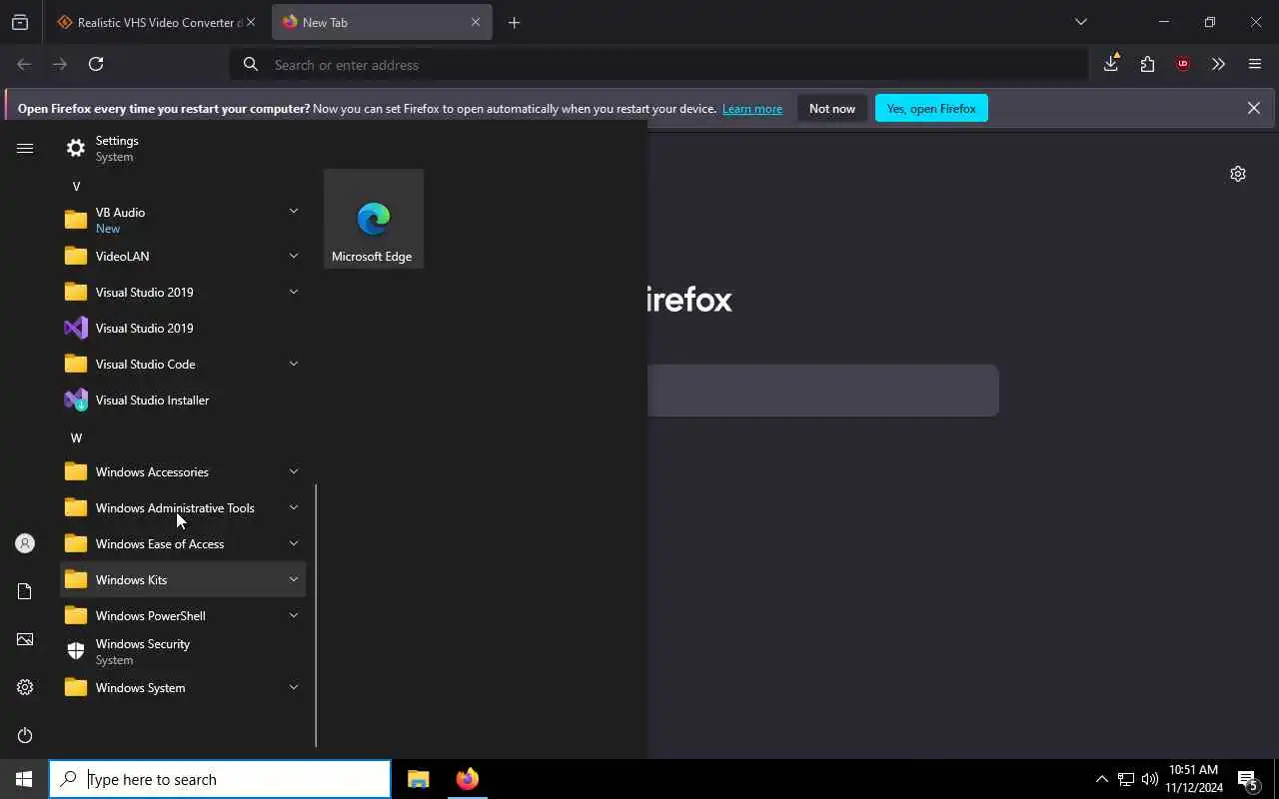Image resolution: width=1279 pixels, height=799 pixels.
Task: Click the Windows Start button
Action: tap(24, 779)
